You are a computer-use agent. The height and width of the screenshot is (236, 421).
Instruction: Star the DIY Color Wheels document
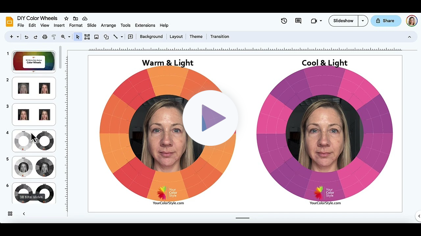(66, 18)
